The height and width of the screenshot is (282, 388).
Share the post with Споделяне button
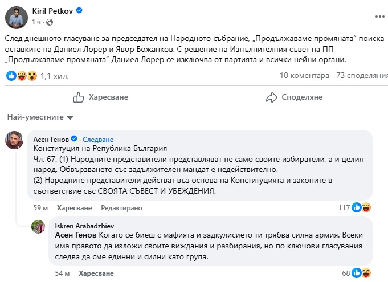click(295, 97)
